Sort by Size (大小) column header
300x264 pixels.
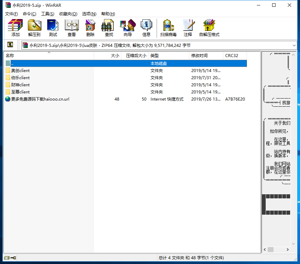(x=107, y=56)
